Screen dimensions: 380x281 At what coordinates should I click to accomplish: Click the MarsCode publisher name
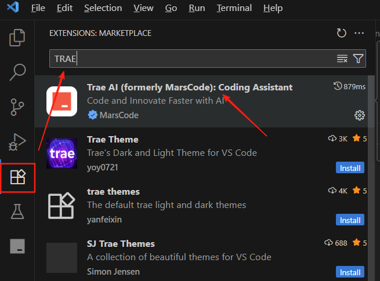(119, 115)
